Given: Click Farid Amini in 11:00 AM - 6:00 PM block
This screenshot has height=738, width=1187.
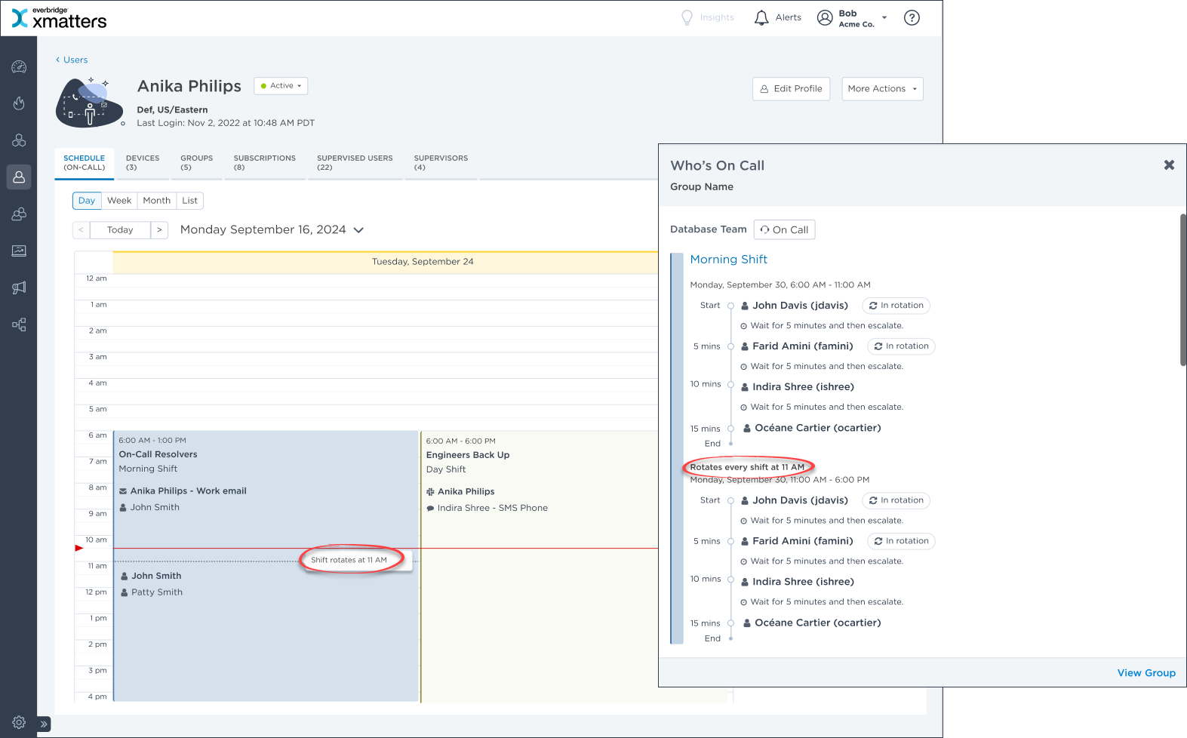Looking at the screenshot, I should 797,541.
